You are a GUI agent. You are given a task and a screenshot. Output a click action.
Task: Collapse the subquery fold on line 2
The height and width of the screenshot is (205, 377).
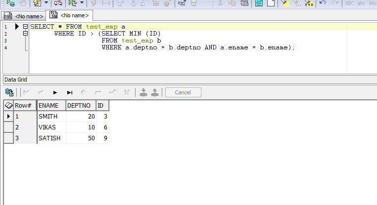tap(25, 33)
